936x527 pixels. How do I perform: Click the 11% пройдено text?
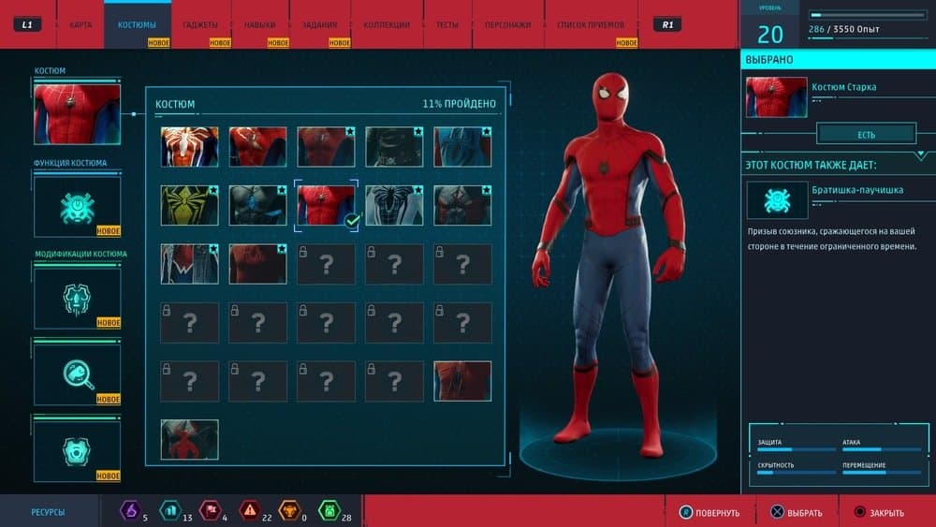pyautogui.click(x=459, y=104)
